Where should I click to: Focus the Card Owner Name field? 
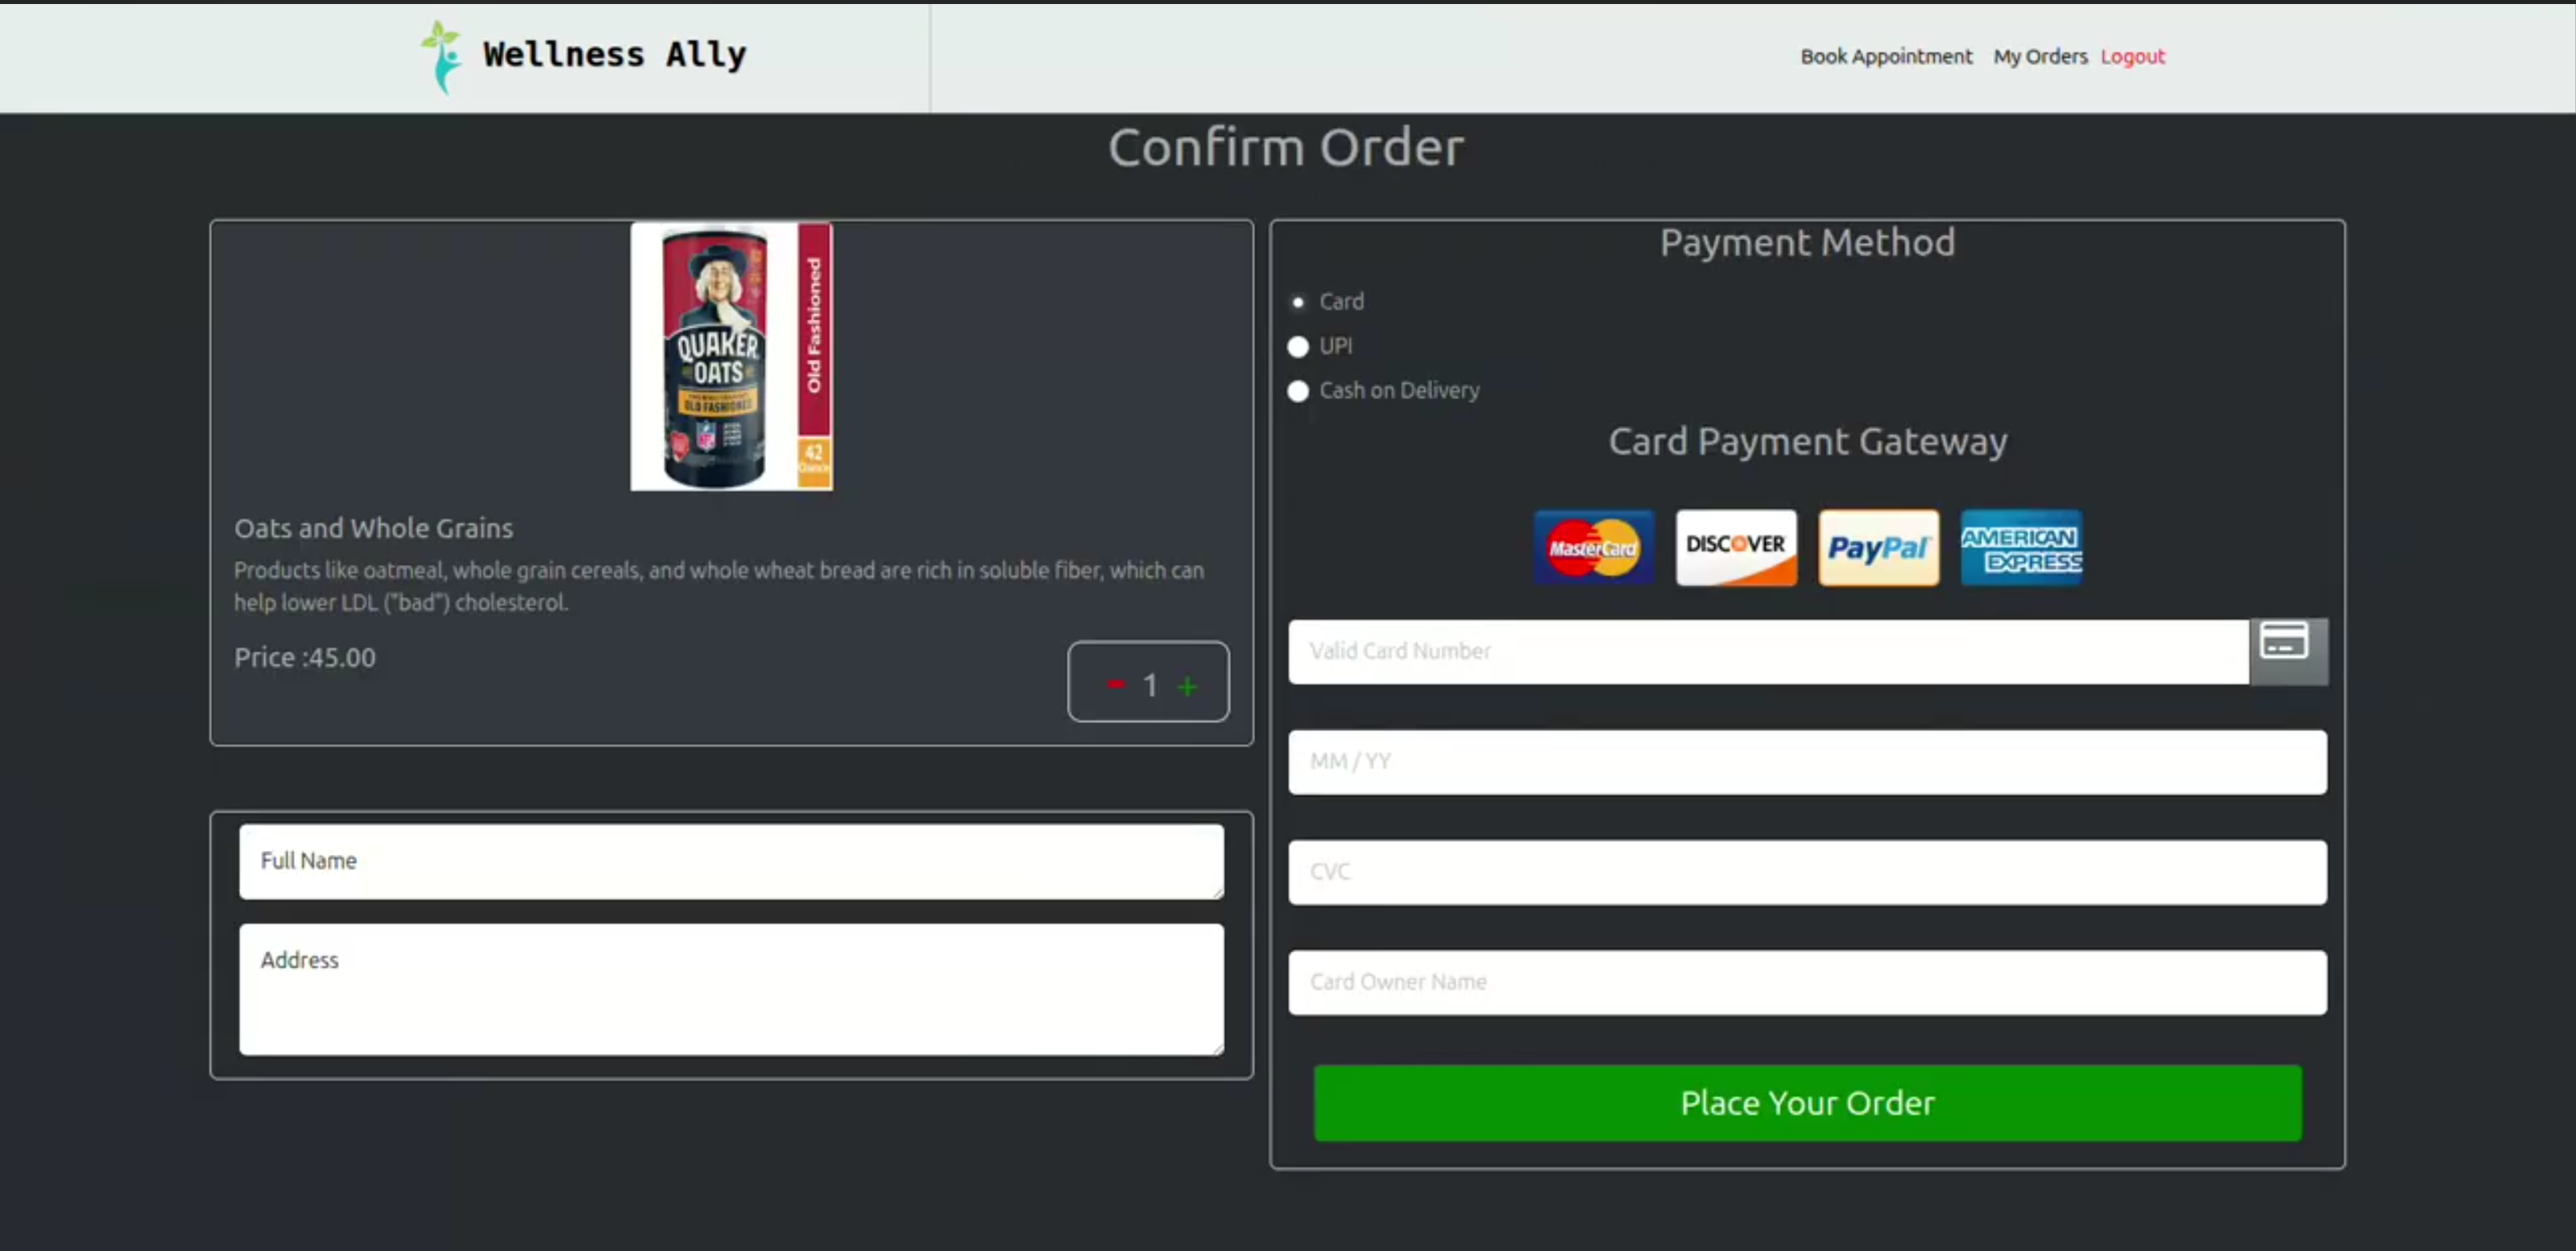point(1807,982)
